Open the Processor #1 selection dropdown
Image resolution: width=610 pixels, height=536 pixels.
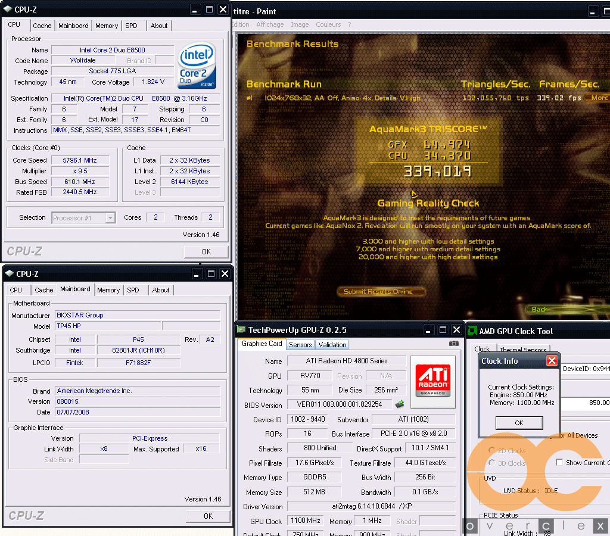pyautogui.click(x=110, y=218)
